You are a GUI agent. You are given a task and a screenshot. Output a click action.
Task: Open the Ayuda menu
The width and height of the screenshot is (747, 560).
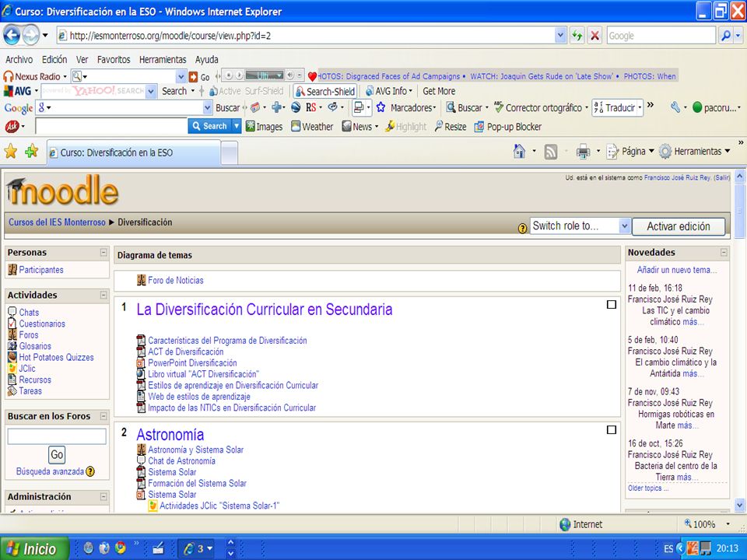[207, 60]
